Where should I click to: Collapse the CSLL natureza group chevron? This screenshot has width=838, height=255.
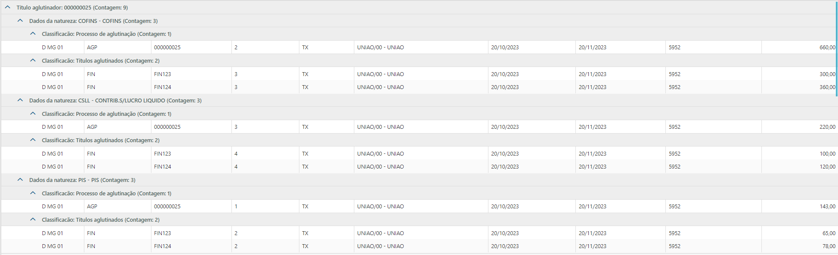point(20,100)
